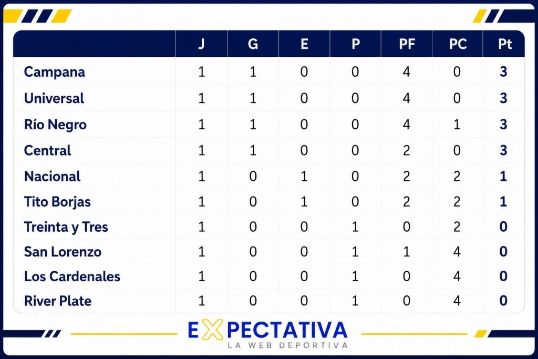Select the G column header

point(253,44)
